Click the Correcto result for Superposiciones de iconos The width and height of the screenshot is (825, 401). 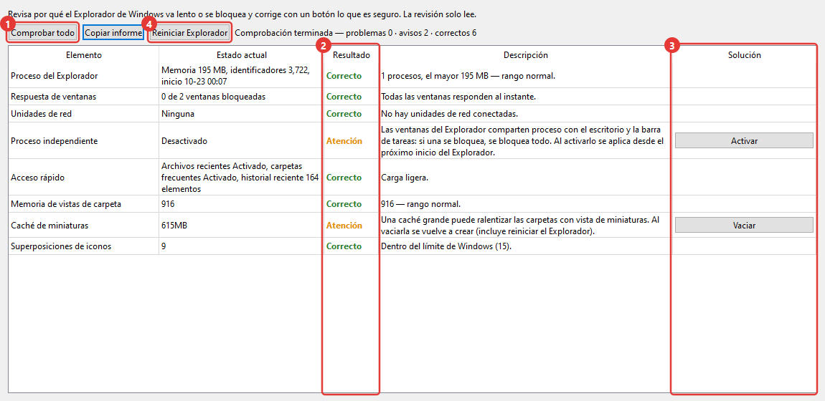(x=344, y=246)
